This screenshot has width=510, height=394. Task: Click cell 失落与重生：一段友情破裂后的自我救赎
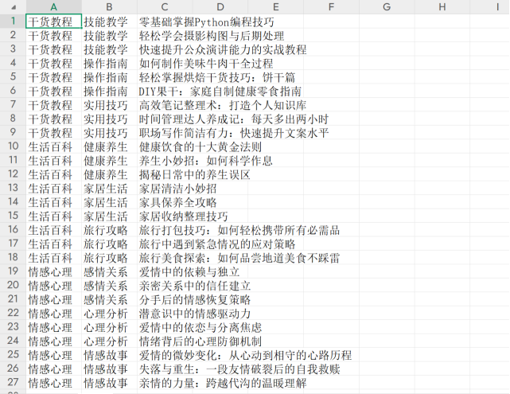point(239,369)
